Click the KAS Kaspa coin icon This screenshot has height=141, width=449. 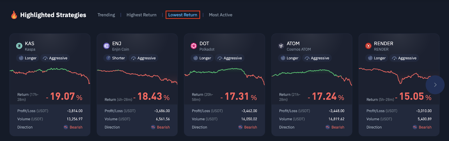(x=19, y=46)
